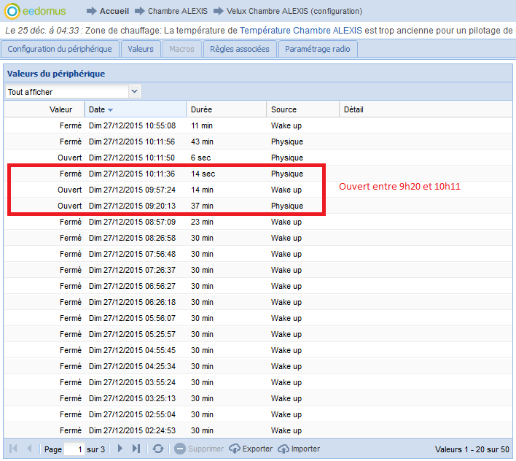
Task: Click the Valeurs du périphérique panel title
Action: pos(56,74)
